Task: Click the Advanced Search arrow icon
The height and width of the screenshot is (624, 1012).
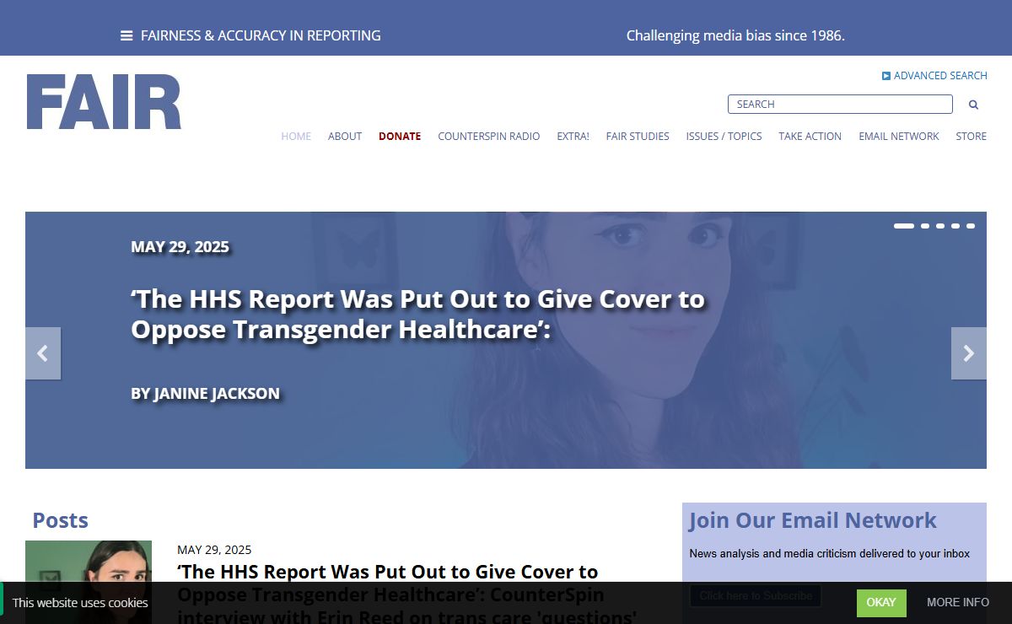Action: (x=886, y=76)
